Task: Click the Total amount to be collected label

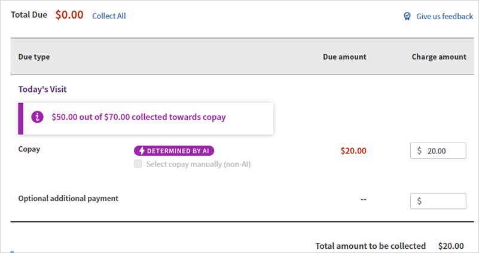Action: (370, 246)
